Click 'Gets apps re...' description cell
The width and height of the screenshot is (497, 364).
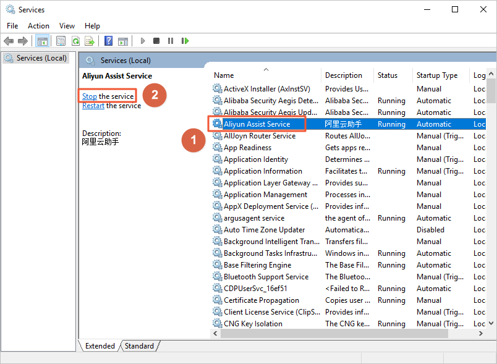347,148
